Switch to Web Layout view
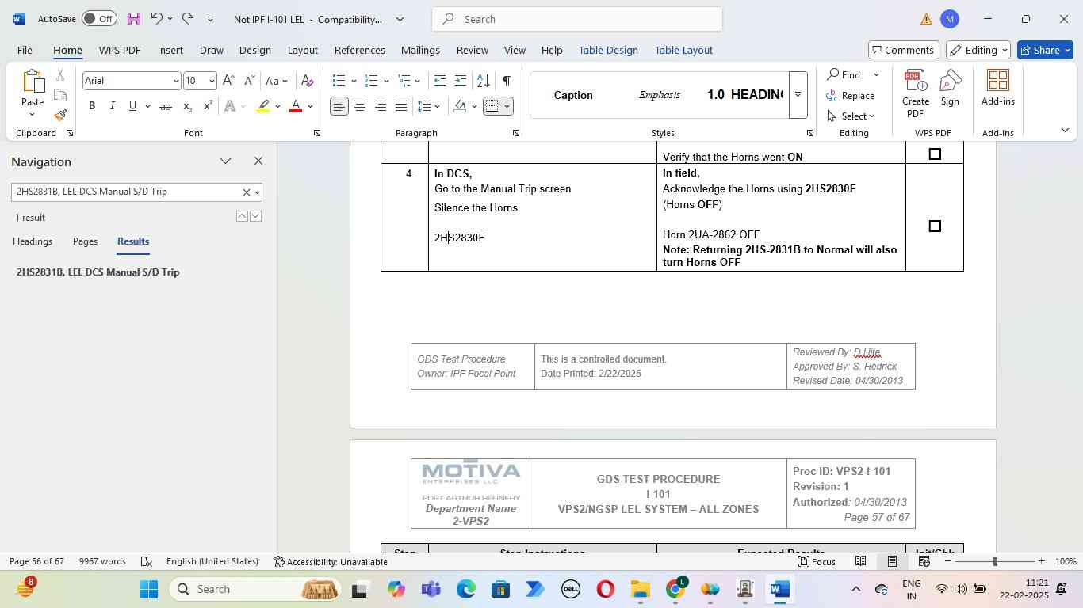Viewport: 1083px width, 608px height. 924,561
